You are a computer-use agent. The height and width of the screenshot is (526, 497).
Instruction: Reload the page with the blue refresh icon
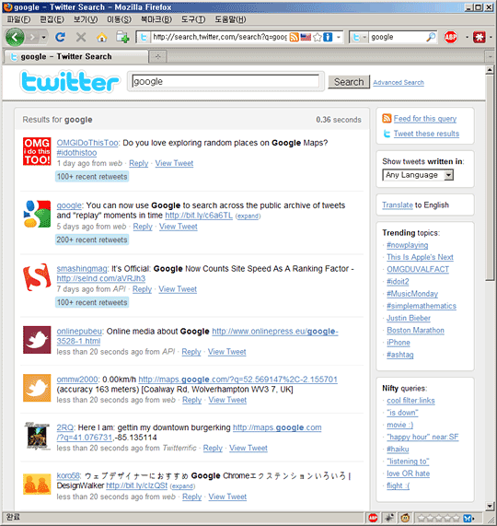pos(61,37)
